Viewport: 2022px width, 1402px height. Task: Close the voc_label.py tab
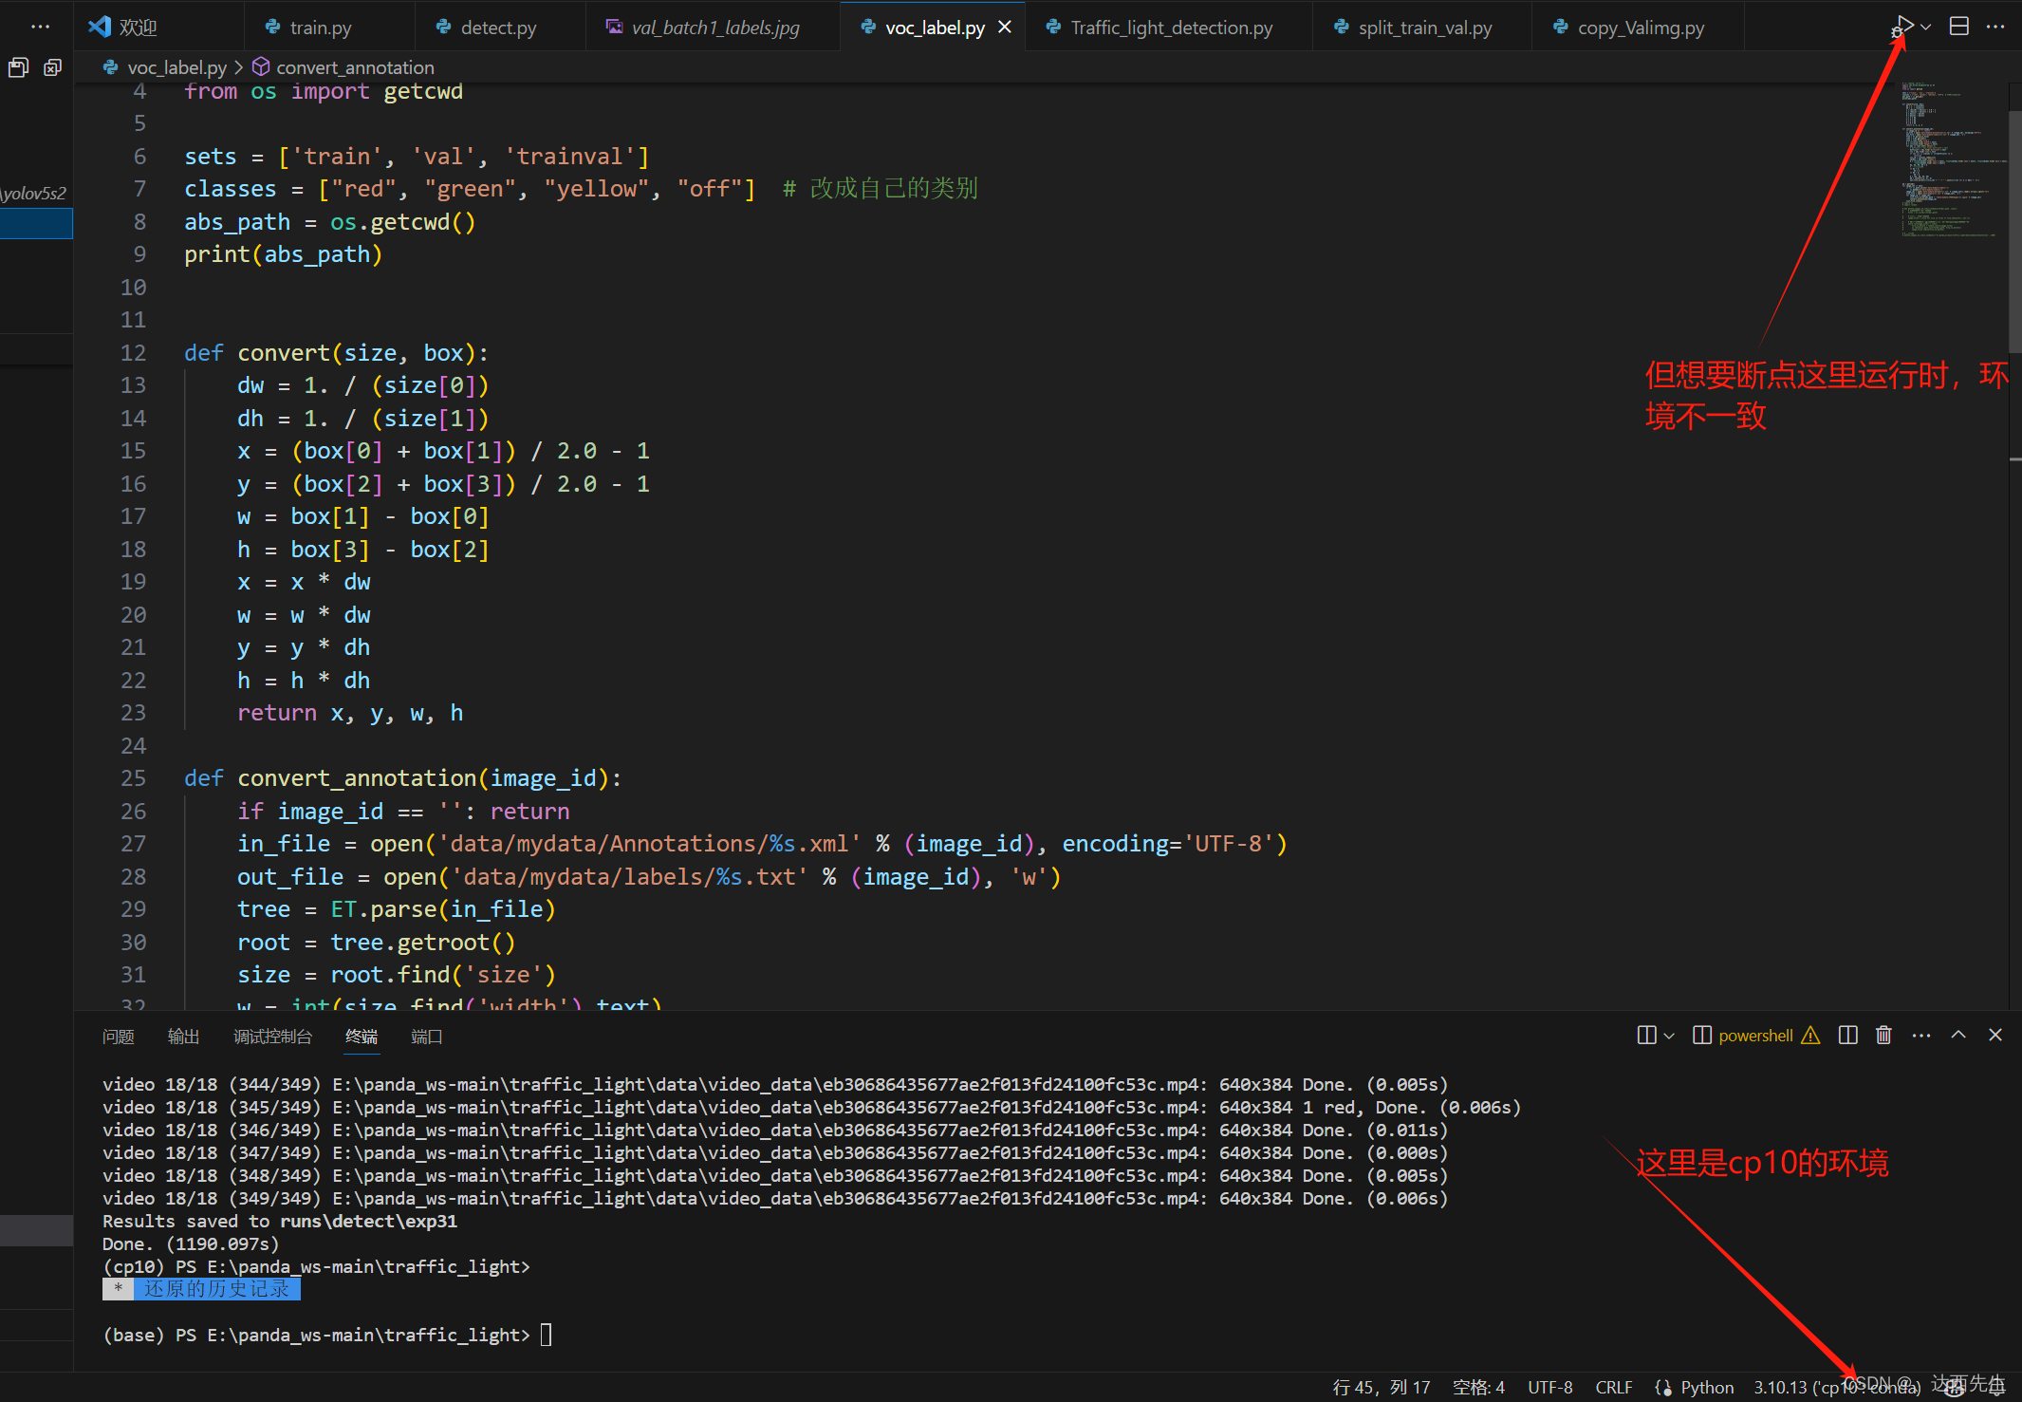(1005, 28)
